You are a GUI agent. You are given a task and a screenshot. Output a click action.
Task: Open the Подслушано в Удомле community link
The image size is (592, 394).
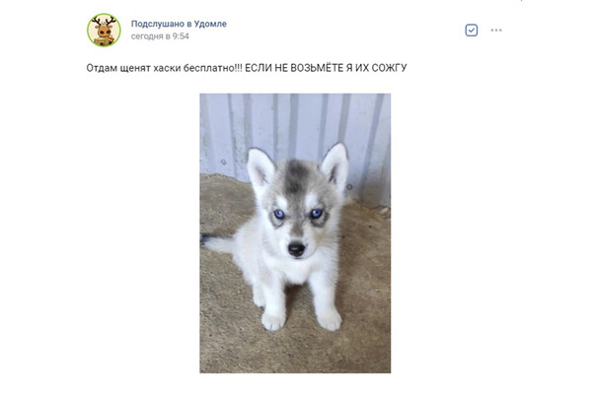pos(179,24)
